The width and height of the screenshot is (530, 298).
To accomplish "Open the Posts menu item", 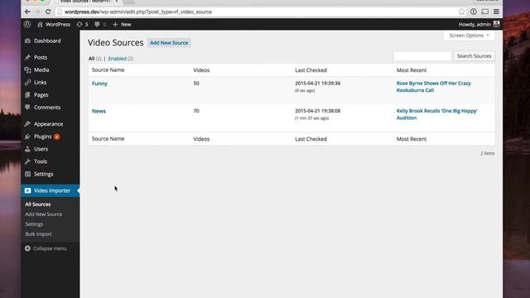I will click(x=50, y=57).
